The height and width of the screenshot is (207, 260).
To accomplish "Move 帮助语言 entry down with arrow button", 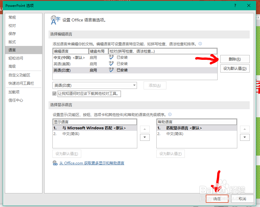I will pyautogui.click(x=245, y=137).
